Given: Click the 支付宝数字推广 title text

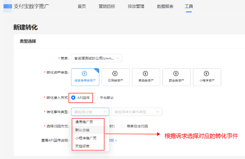Looking at the screenshot, I should pyautogui.click(x=31, y=6).
